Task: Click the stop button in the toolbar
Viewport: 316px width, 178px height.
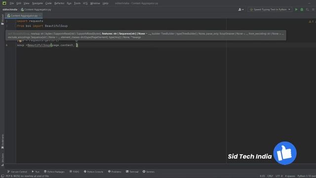Action: click(x=313, y=9)
